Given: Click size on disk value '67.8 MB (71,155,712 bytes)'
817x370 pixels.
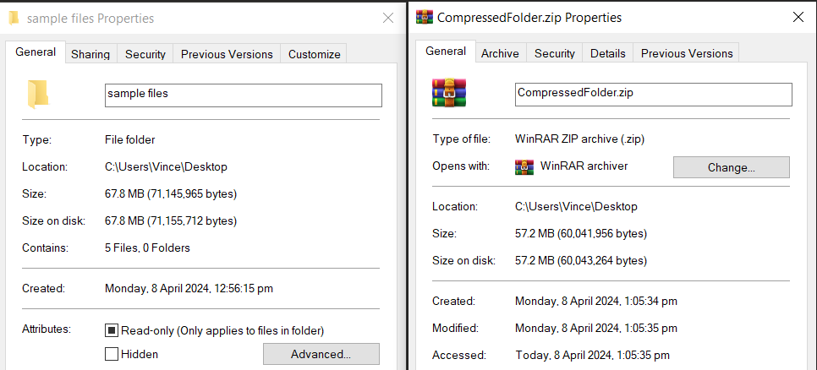Looking at the screenshot, I should pyautogui.click(x=171, y=221).
